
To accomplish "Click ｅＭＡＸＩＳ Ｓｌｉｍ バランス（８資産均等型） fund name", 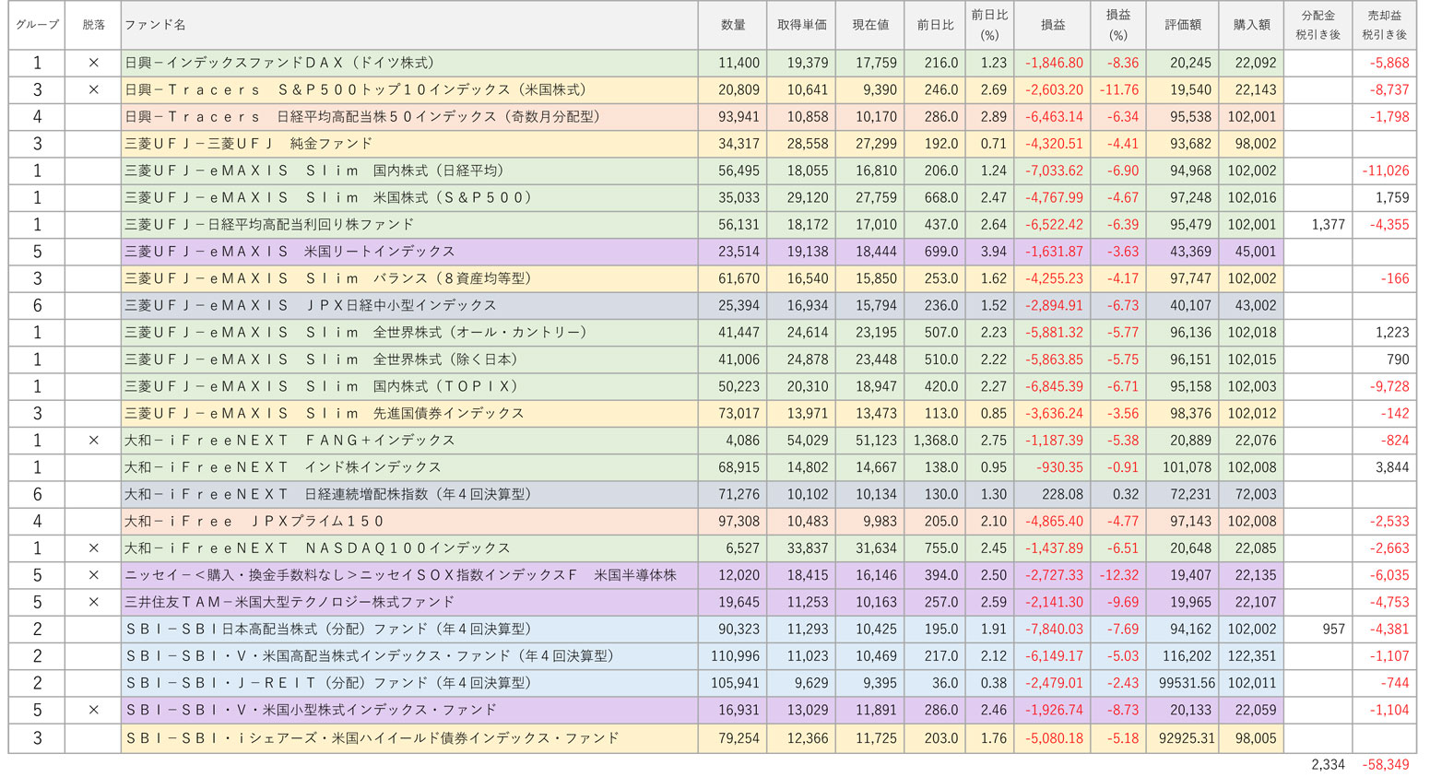I will [x=329, y=278].
